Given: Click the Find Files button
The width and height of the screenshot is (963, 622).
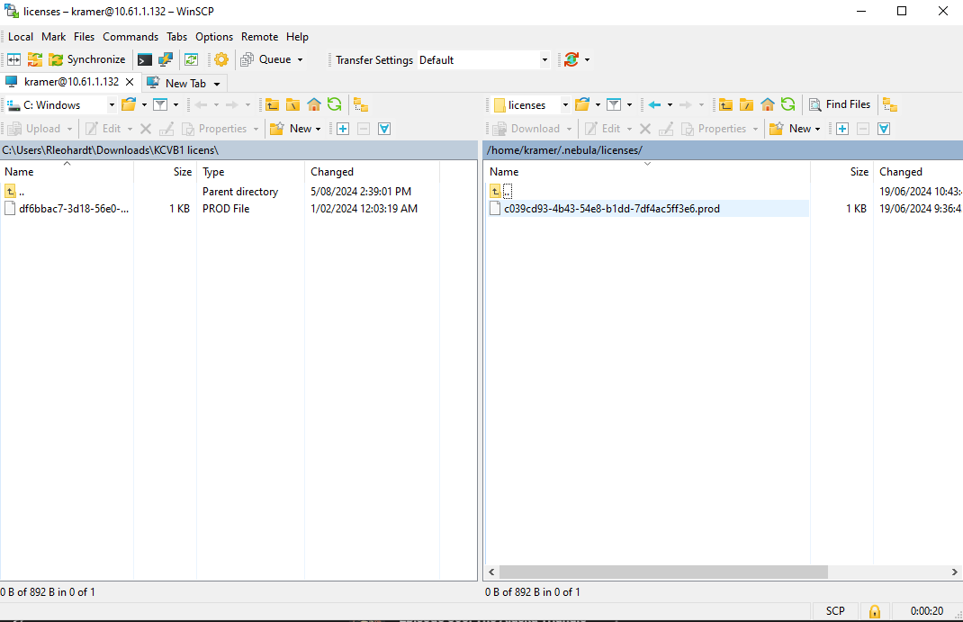Looking at the screenshot, I should coord(839,104).
